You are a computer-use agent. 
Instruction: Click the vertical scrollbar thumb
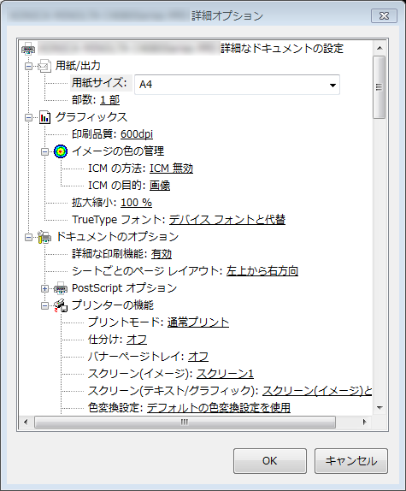(x=380, y=87)
